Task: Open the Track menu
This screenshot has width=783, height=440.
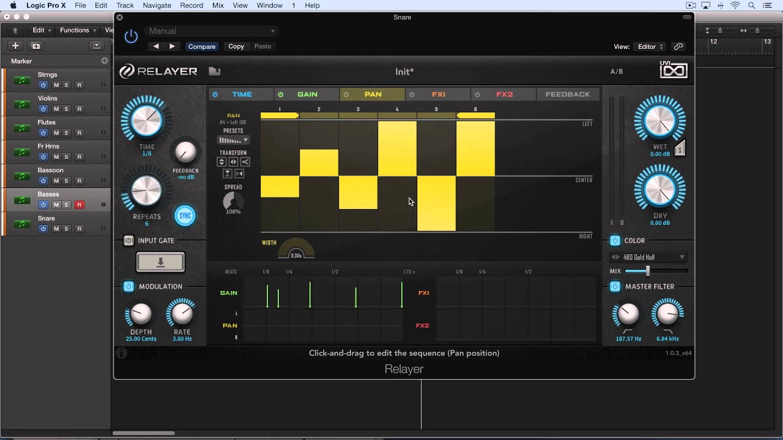Action: point(125,5)
